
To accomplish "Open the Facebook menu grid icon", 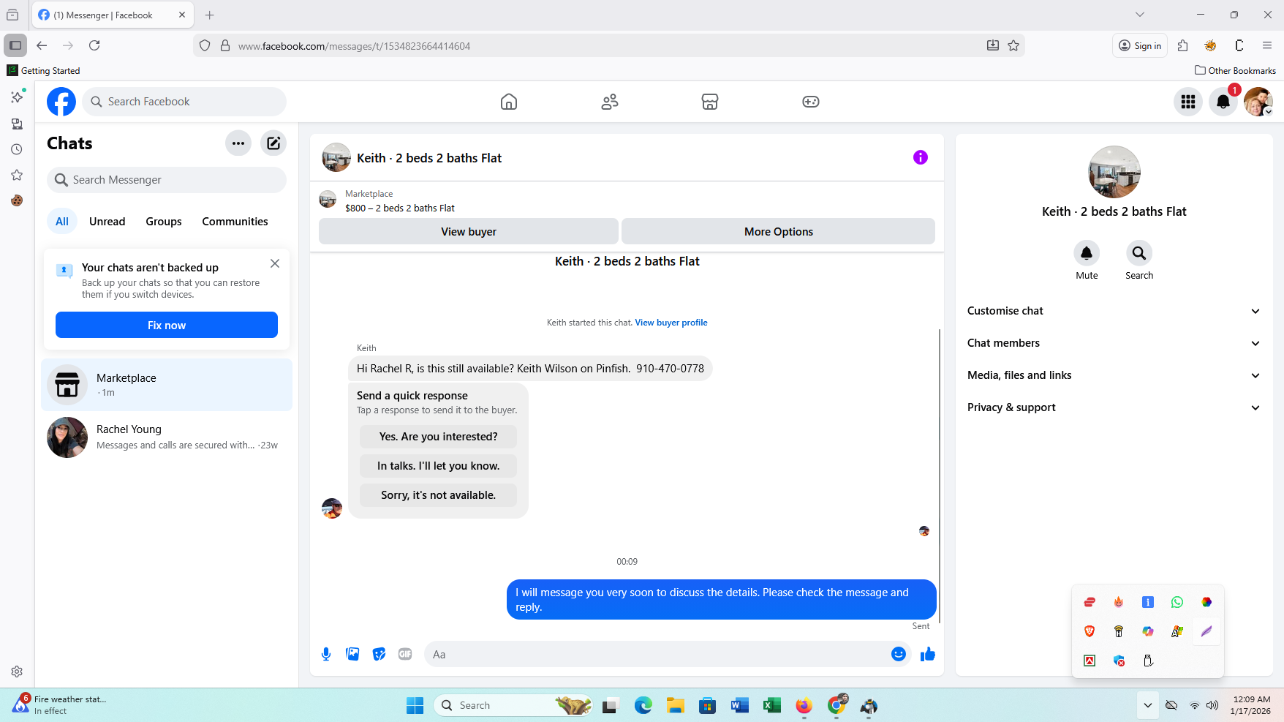I will [x=1188, y=102].
